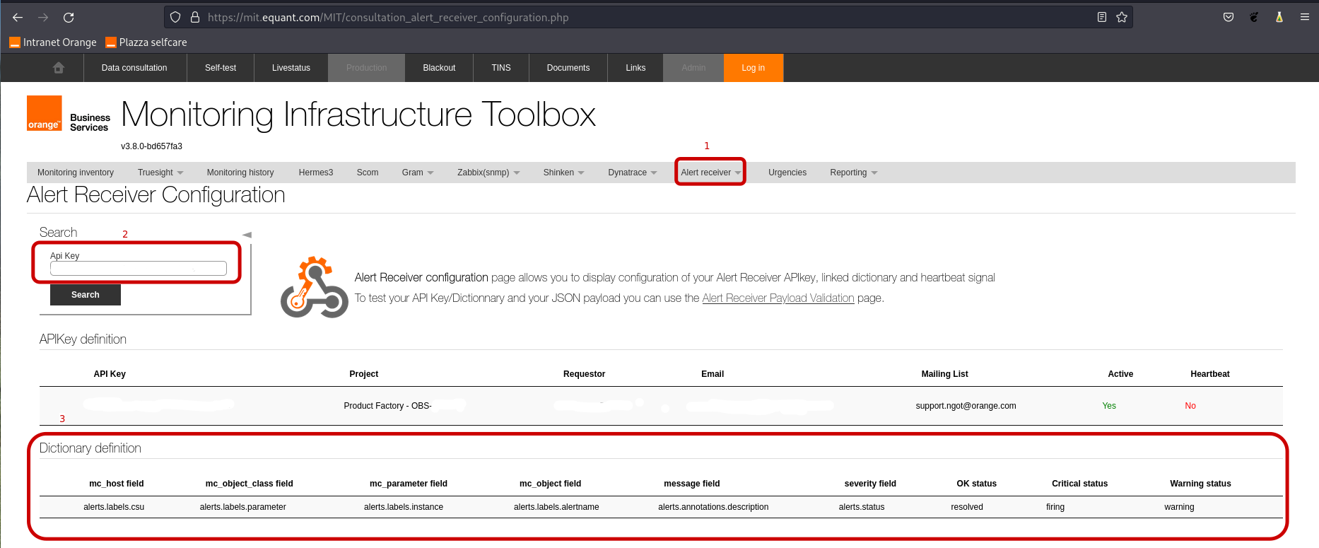
Task: Click into the Api Key field
Action: tap(139, 269)
